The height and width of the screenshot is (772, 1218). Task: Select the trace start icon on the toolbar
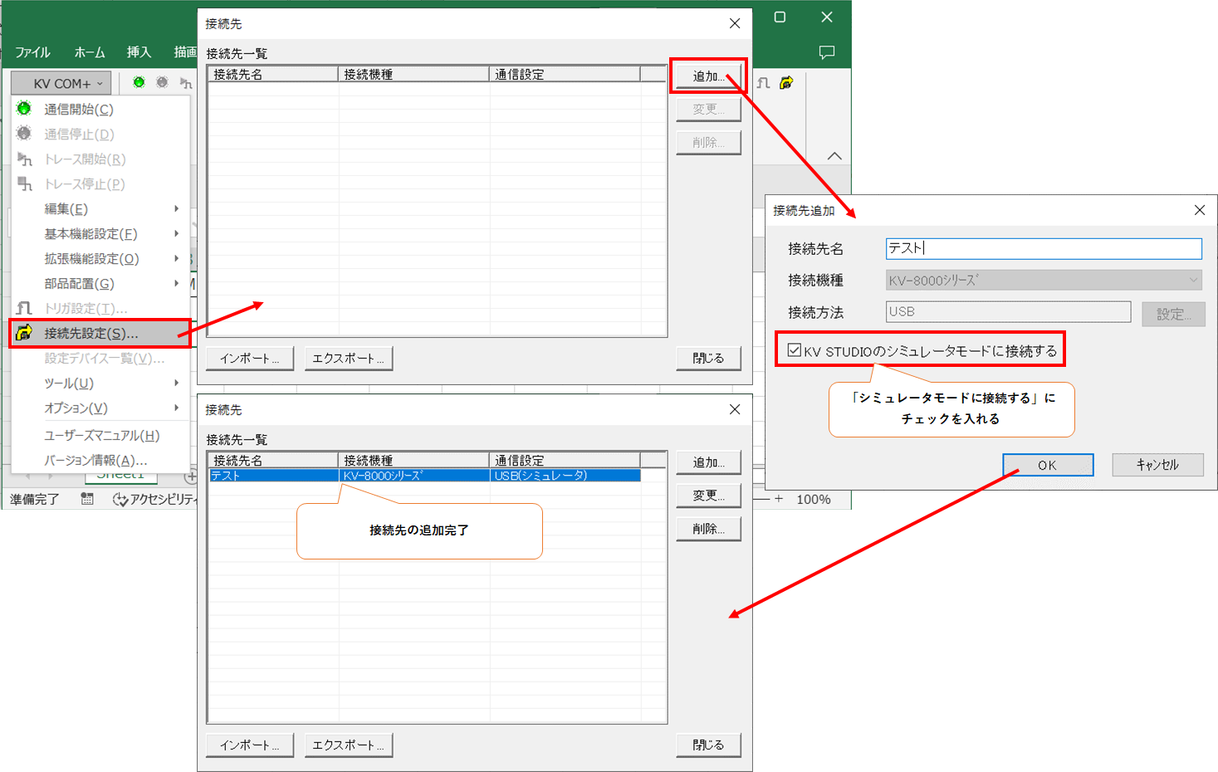[186, 82]
